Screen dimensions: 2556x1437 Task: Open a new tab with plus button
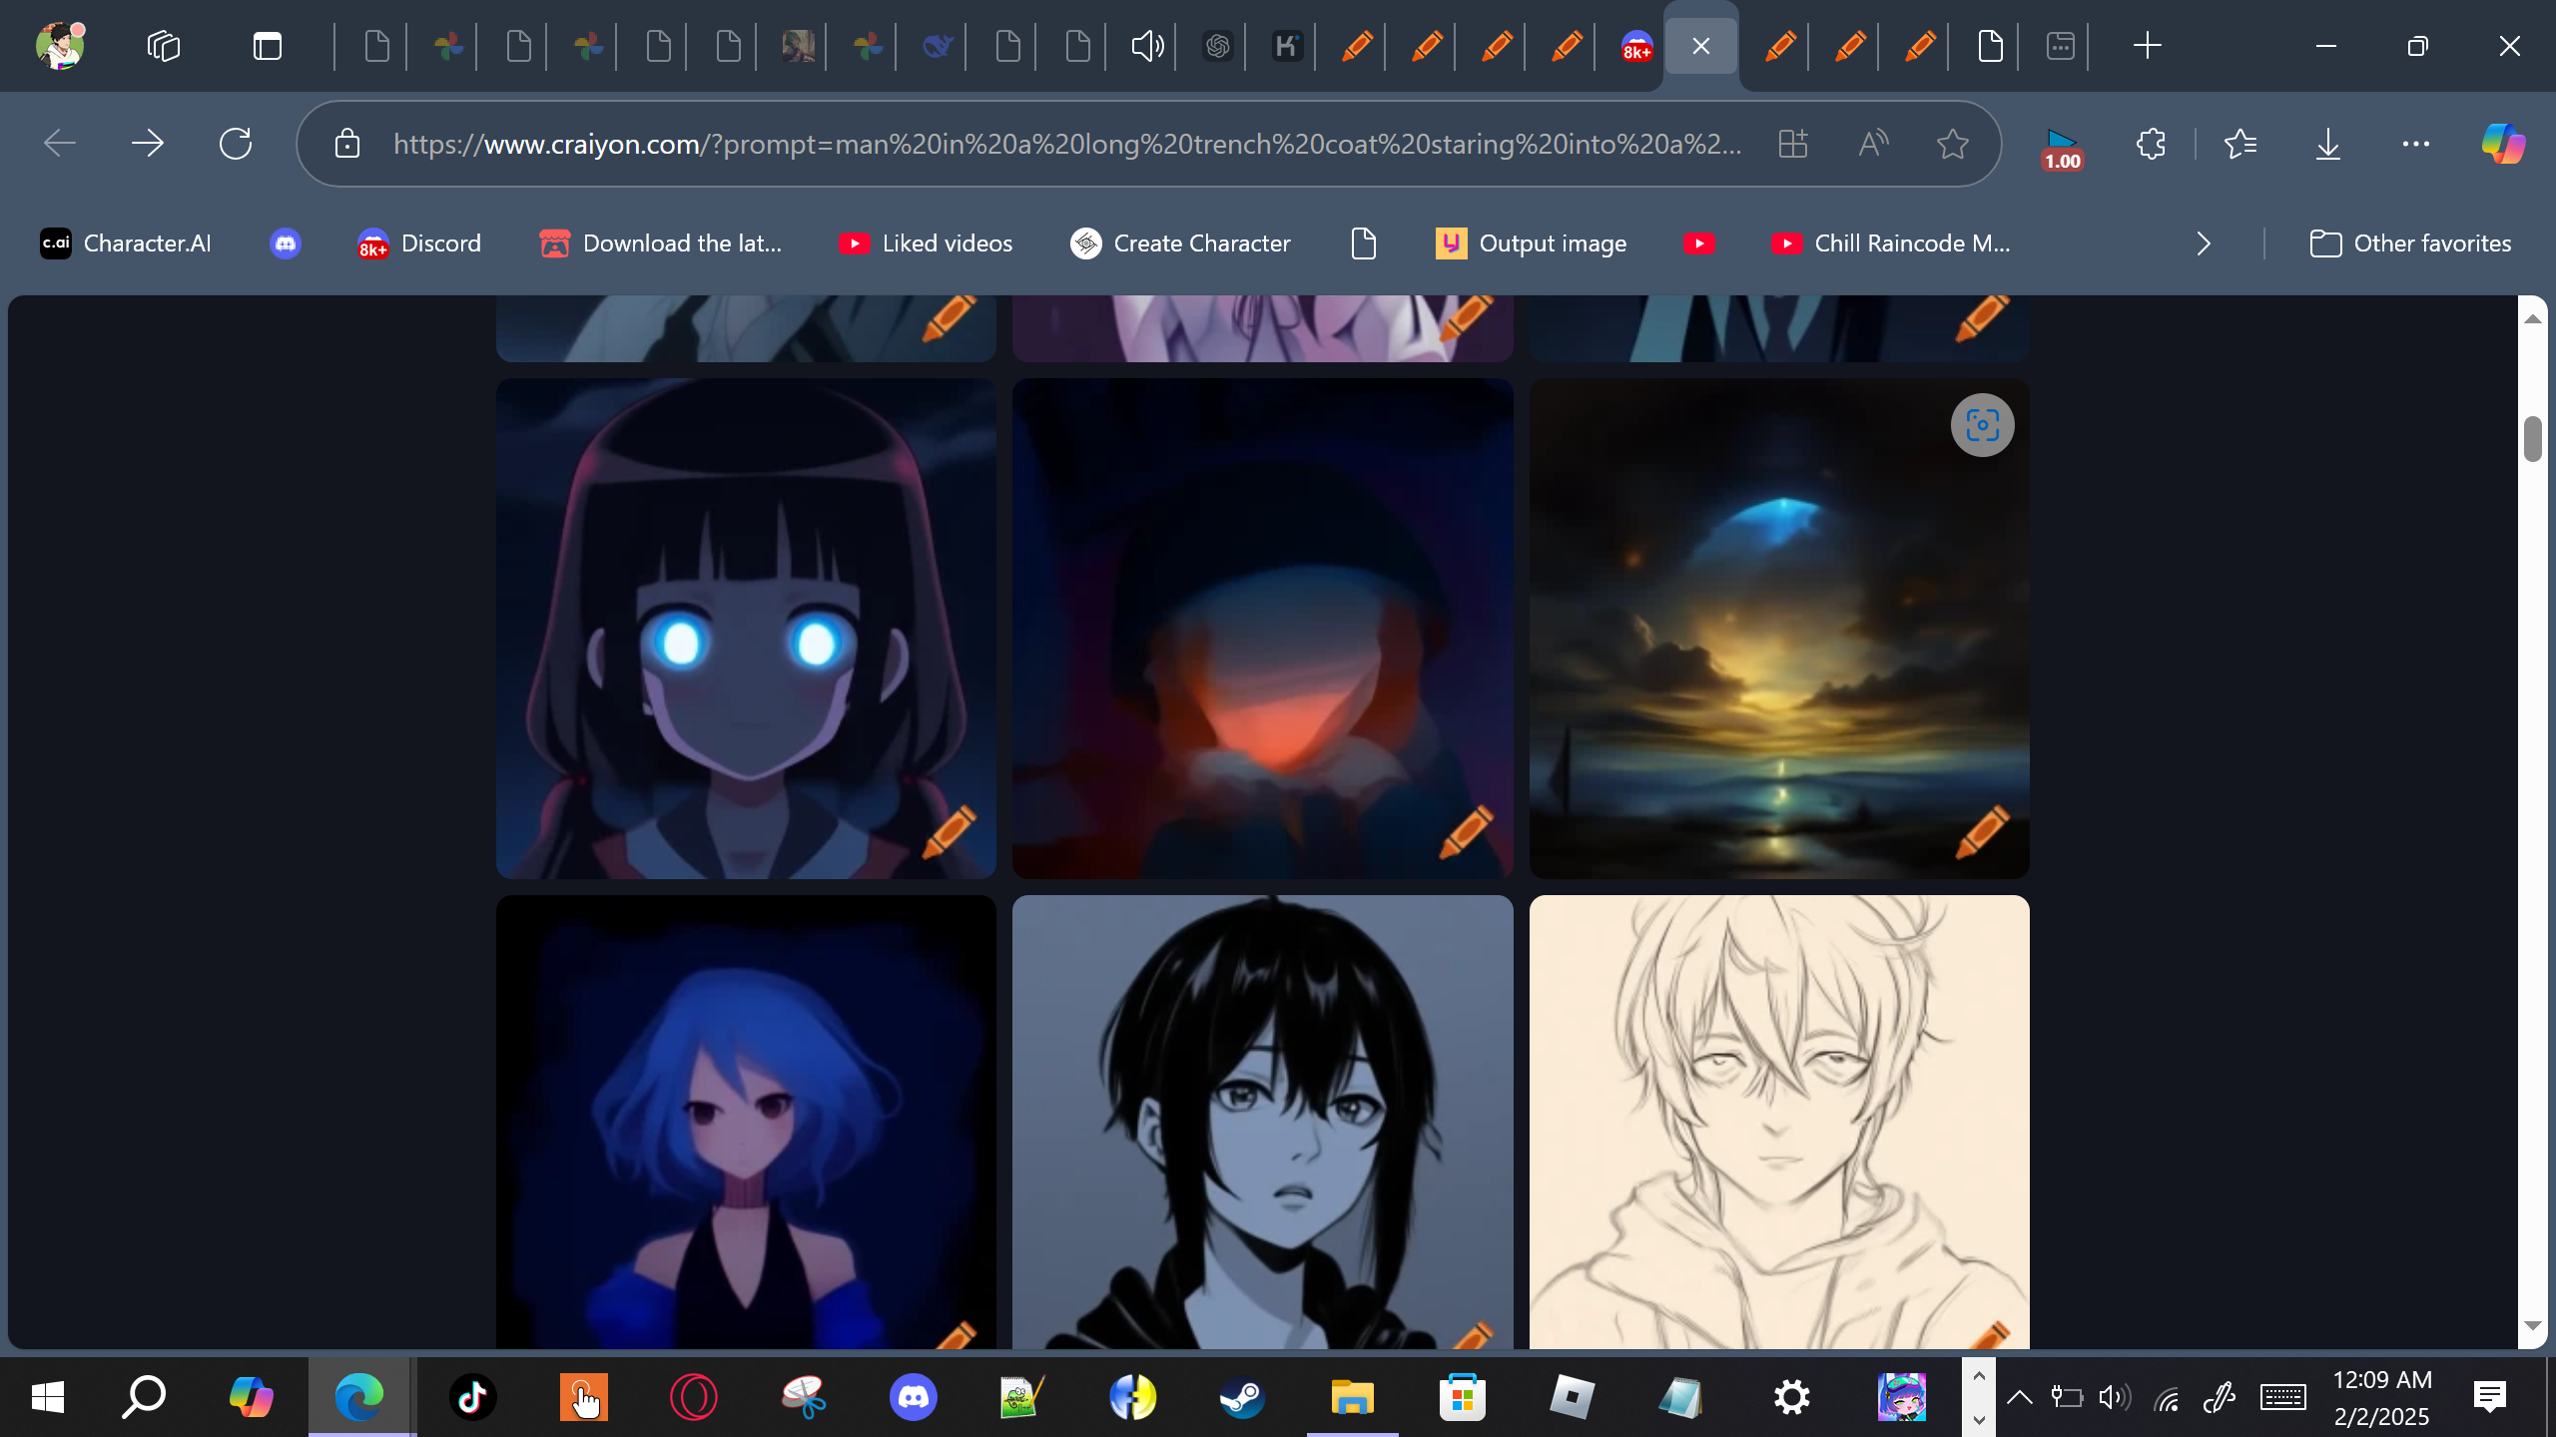point(2147,46)
